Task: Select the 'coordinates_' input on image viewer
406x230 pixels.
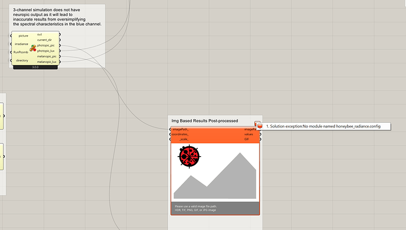Action: coord(180,134)
